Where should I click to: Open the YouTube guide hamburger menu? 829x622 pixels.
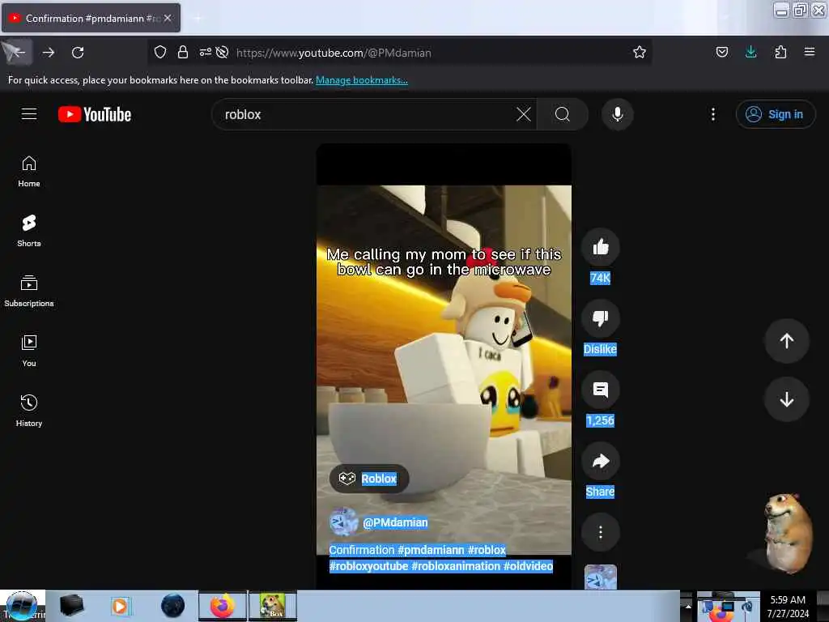[x=29, y=113]
